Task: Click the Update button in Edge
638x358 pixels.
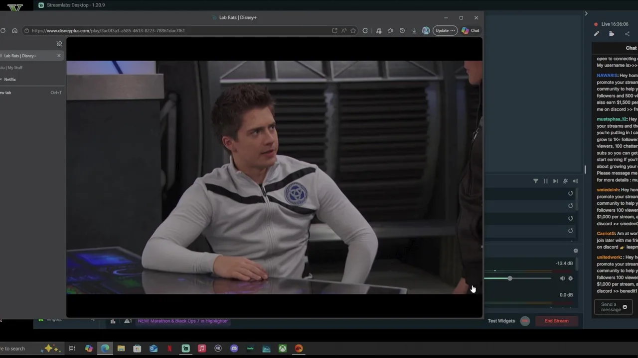Action: pyautogui.click(x=445, y=30)
